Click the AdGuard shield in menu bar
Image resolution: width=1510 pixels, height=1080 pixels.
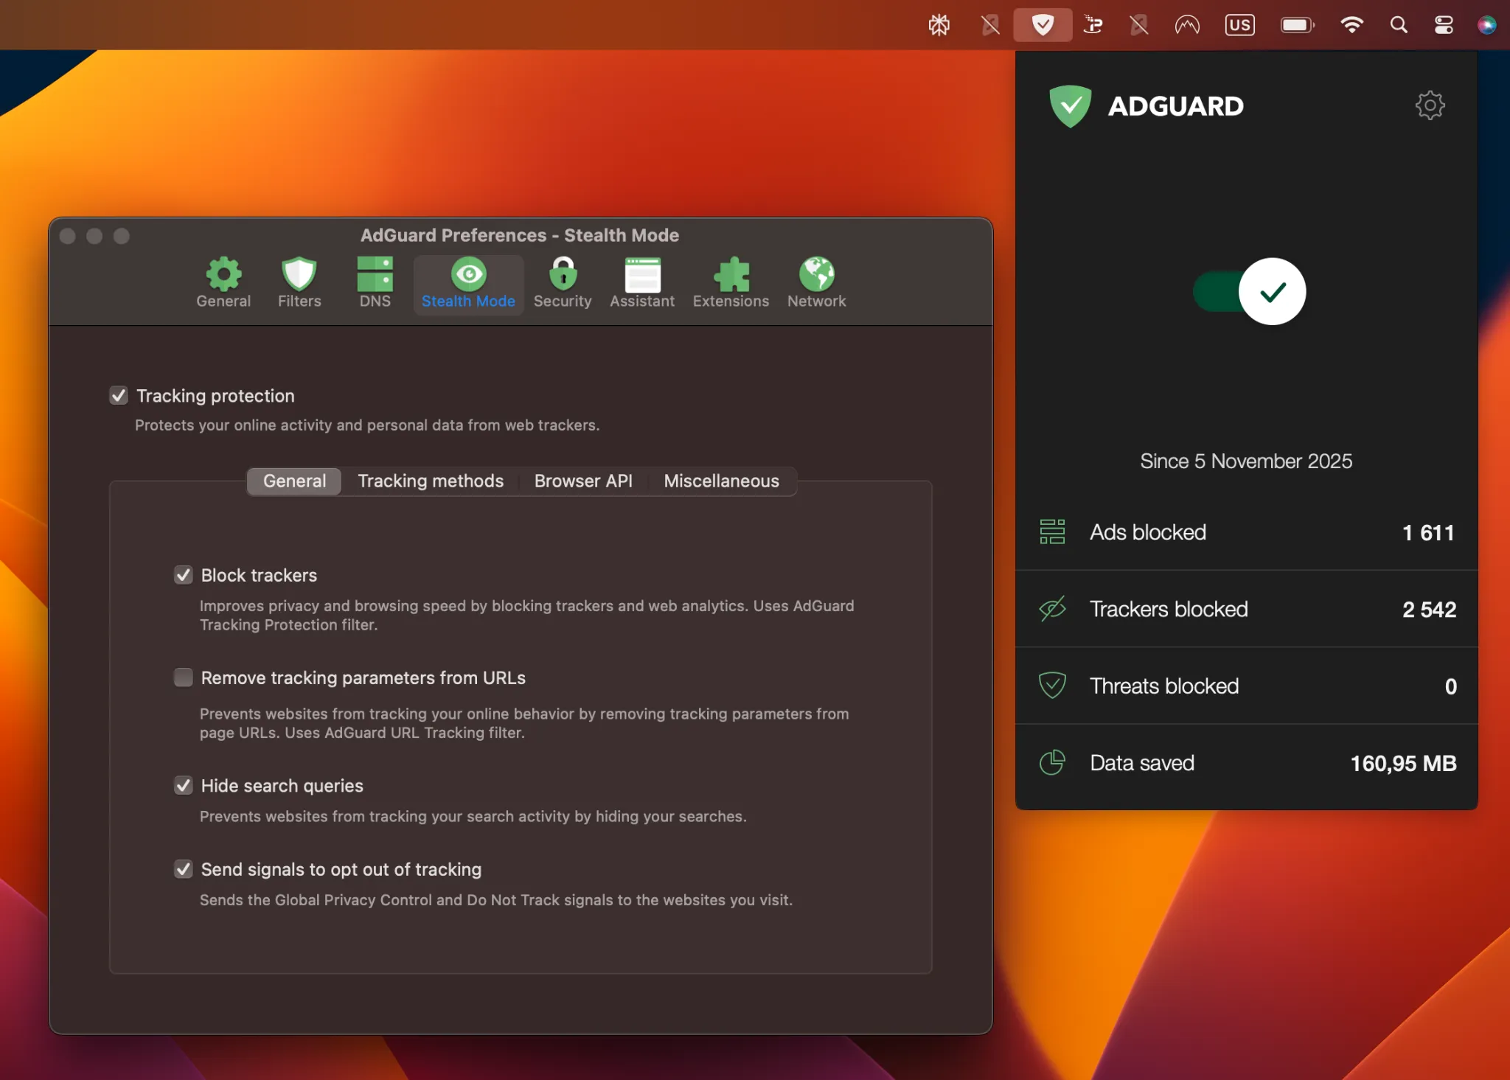coord(1043,25)
